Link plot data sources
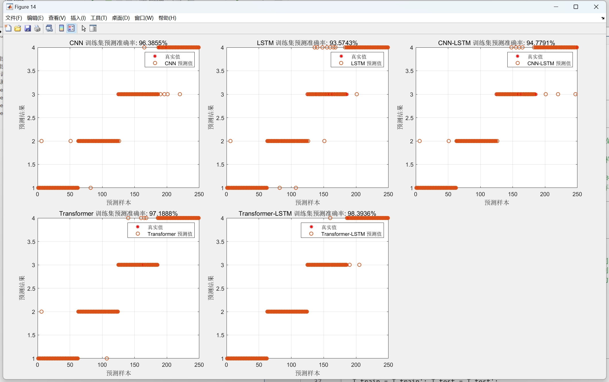Image resolution: width=609 pixels, height=382 pixels. tap(49, 28)
